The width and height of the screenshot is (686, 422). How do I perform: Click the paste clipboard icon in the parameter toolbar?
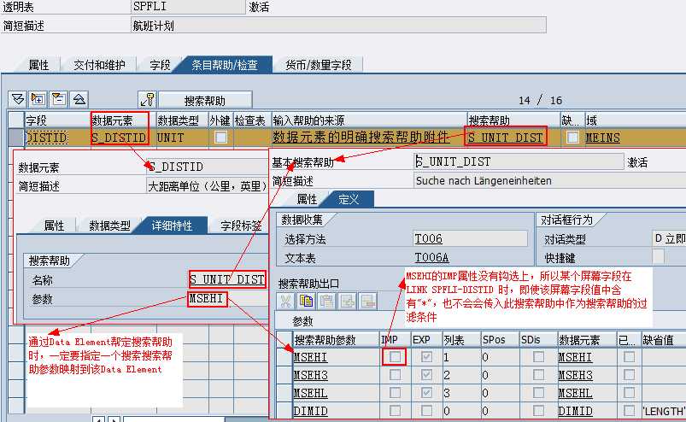(327, 301)
